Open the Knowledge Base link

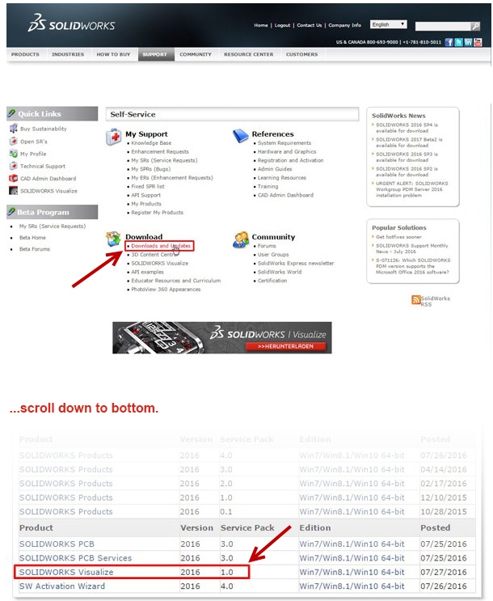click(151, 143)
